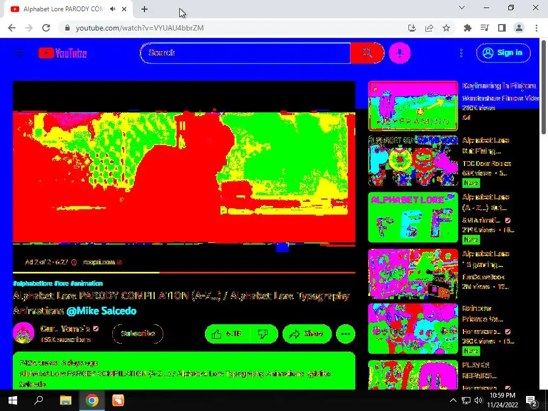This screenshot has height=411, width=548.
Task: Open a new browser tab
Action: click(144, 9)
